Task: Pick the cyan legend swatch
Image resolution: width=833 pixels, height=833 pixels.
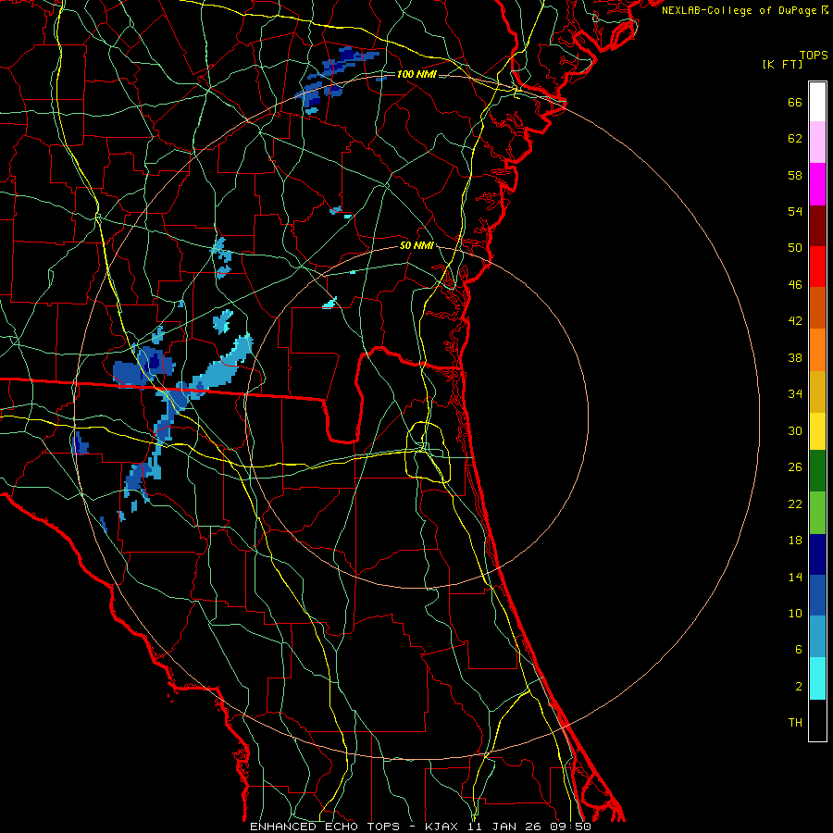Action: 817,678
